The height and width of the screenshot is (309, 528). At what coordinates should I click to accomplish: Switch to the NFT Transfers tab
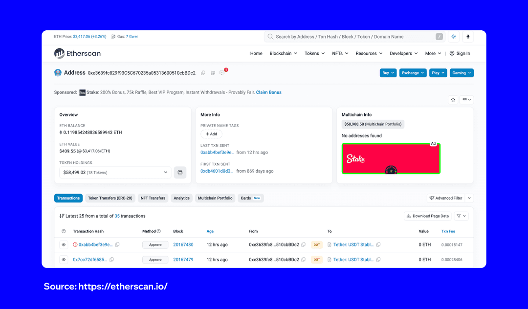(x=153, y=198)
